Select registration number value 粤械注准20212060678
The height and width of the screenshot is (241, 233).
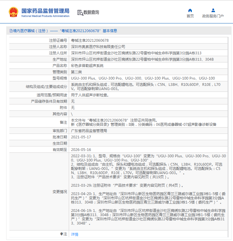(90, 41)
